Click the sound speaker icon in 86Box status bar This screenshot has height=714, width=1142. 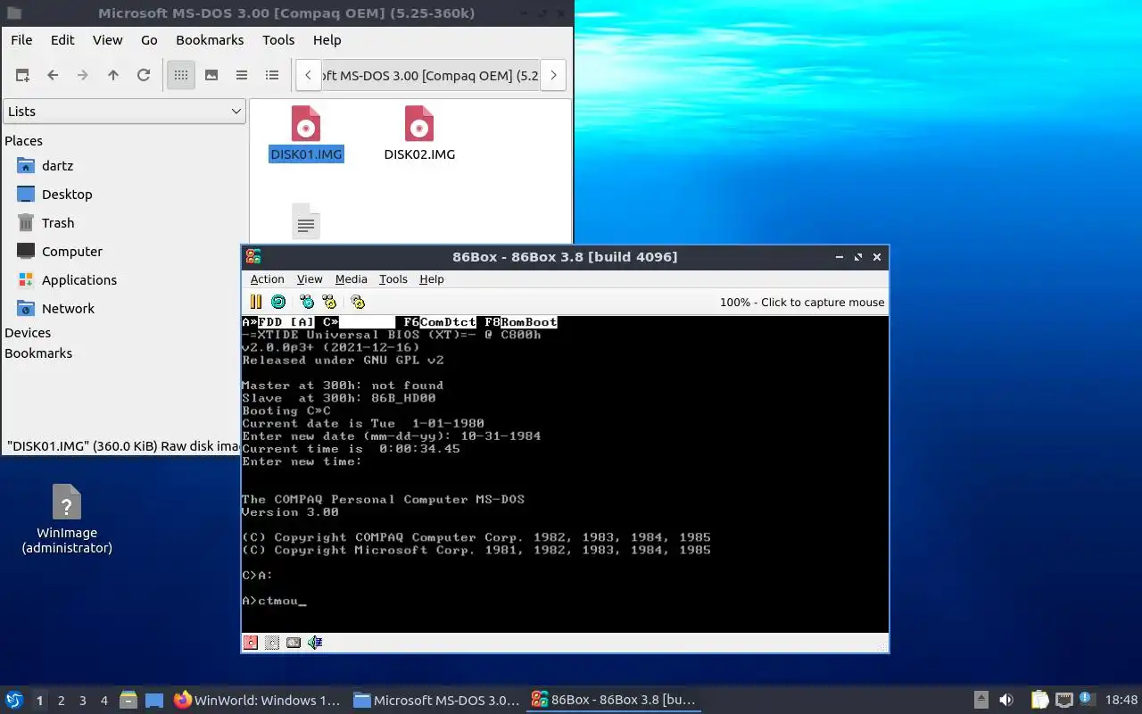(315, 643)
